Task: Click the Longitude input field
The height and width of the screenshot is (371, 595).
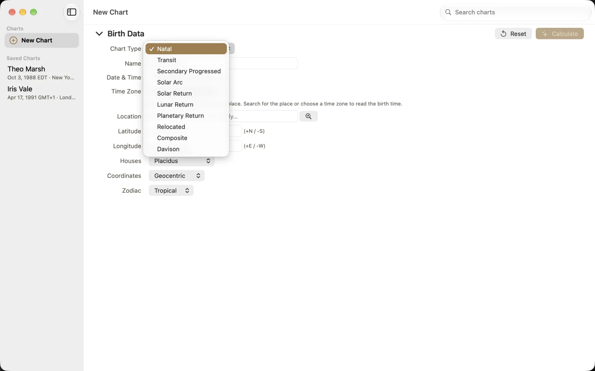Action: point(235,146)
